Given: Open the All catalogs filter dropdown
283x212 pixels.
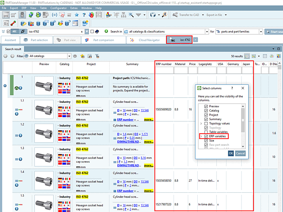Looking at the screenshot, I should (x=69, y=56).
